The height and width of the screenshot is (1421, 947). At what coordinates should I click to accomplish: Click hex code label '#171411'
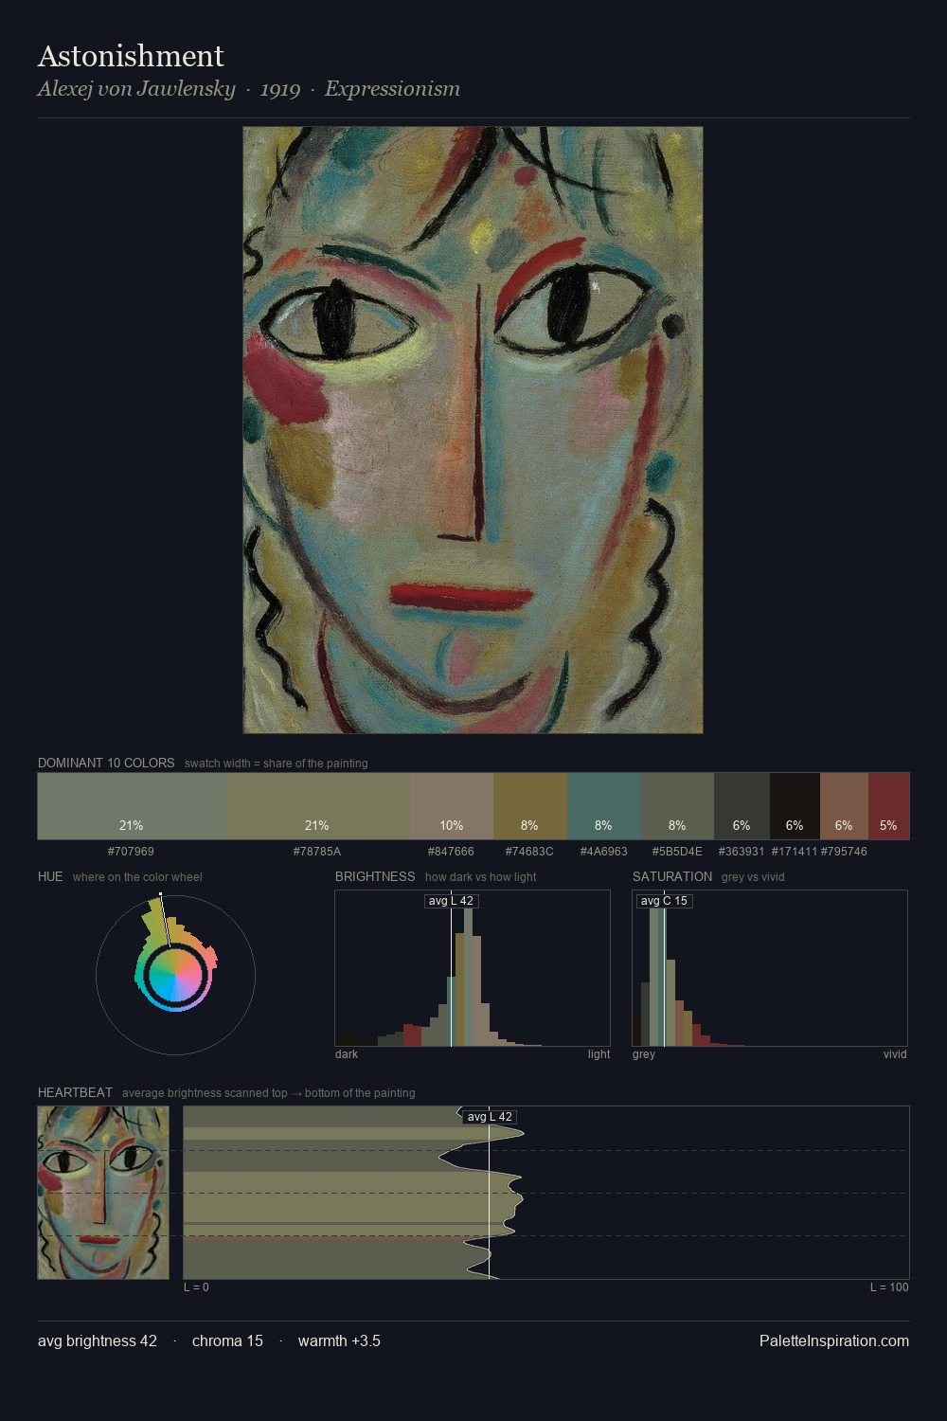click(795, 852)
